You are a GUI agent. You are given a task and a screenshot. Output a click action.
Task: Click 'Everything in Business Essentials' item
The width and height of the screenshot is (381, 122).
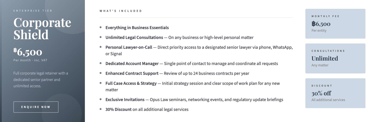click(137, 28)
